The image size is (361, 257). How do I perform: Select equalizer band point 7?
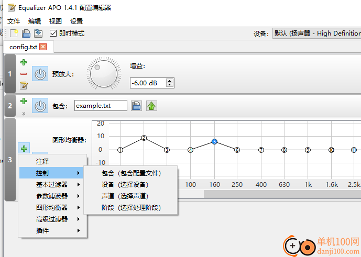(261, 150)
